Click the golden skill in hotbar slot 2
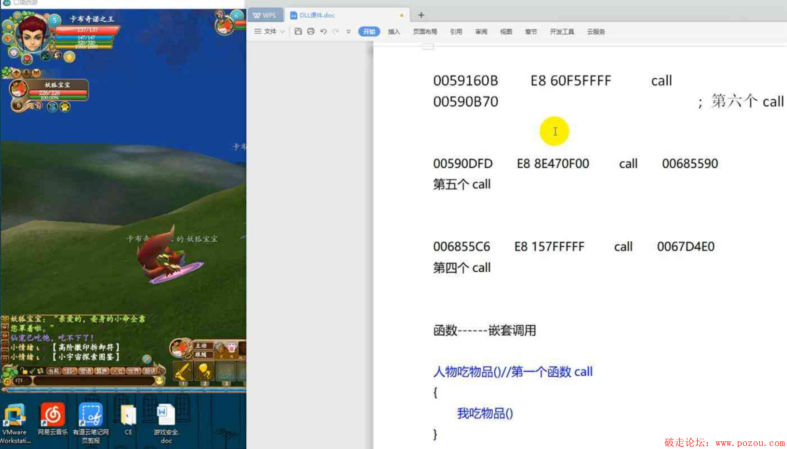 point(204,371)
